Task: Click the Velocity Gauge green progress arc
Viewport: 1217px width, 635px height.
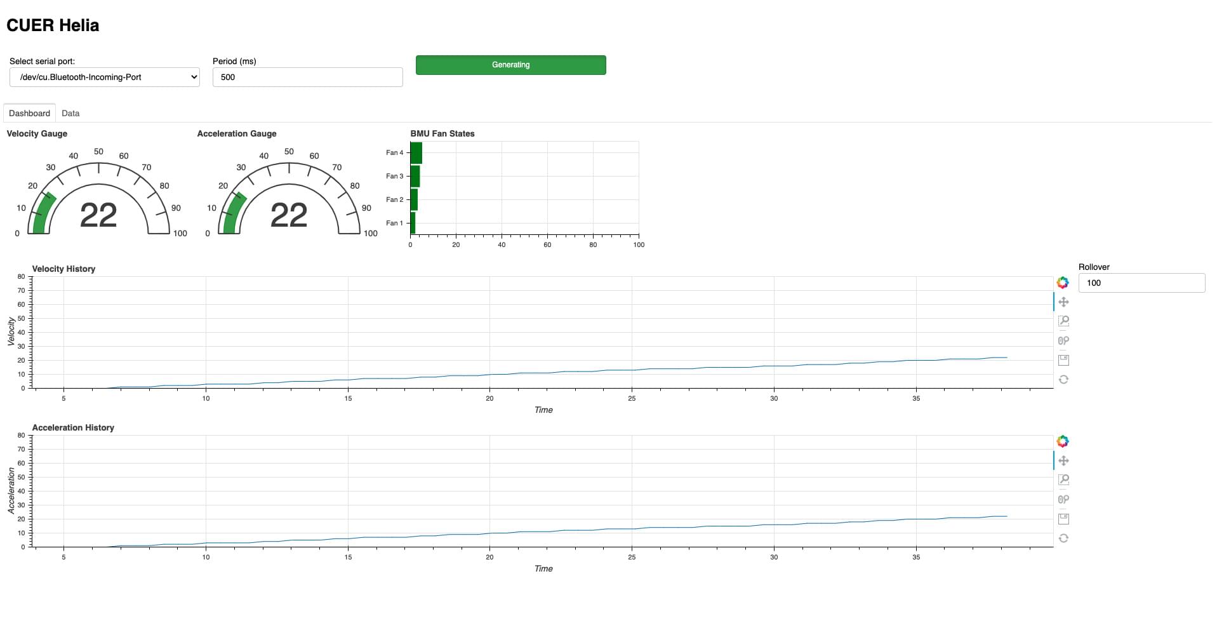Action: (42, 213)
